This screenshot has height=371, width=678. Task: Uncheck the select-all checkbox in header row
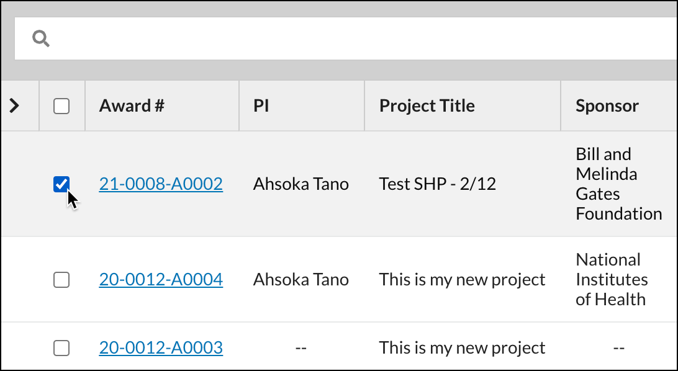click(x=61, y=105)
